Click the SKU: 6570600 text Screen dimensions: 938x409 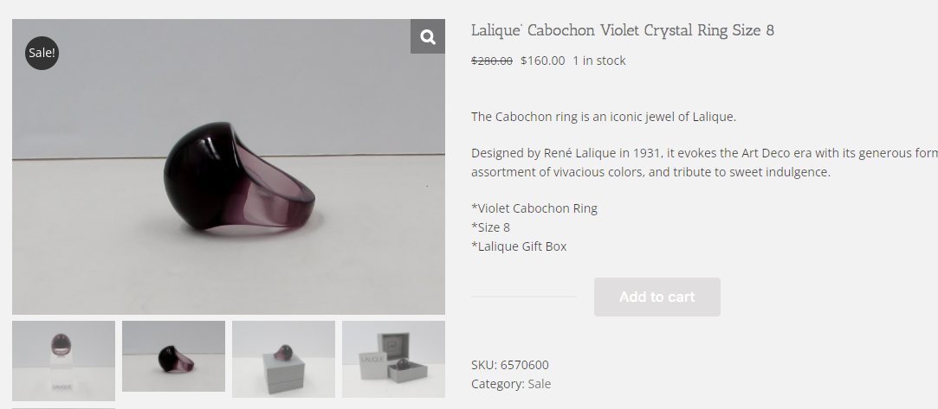[509, 365]
